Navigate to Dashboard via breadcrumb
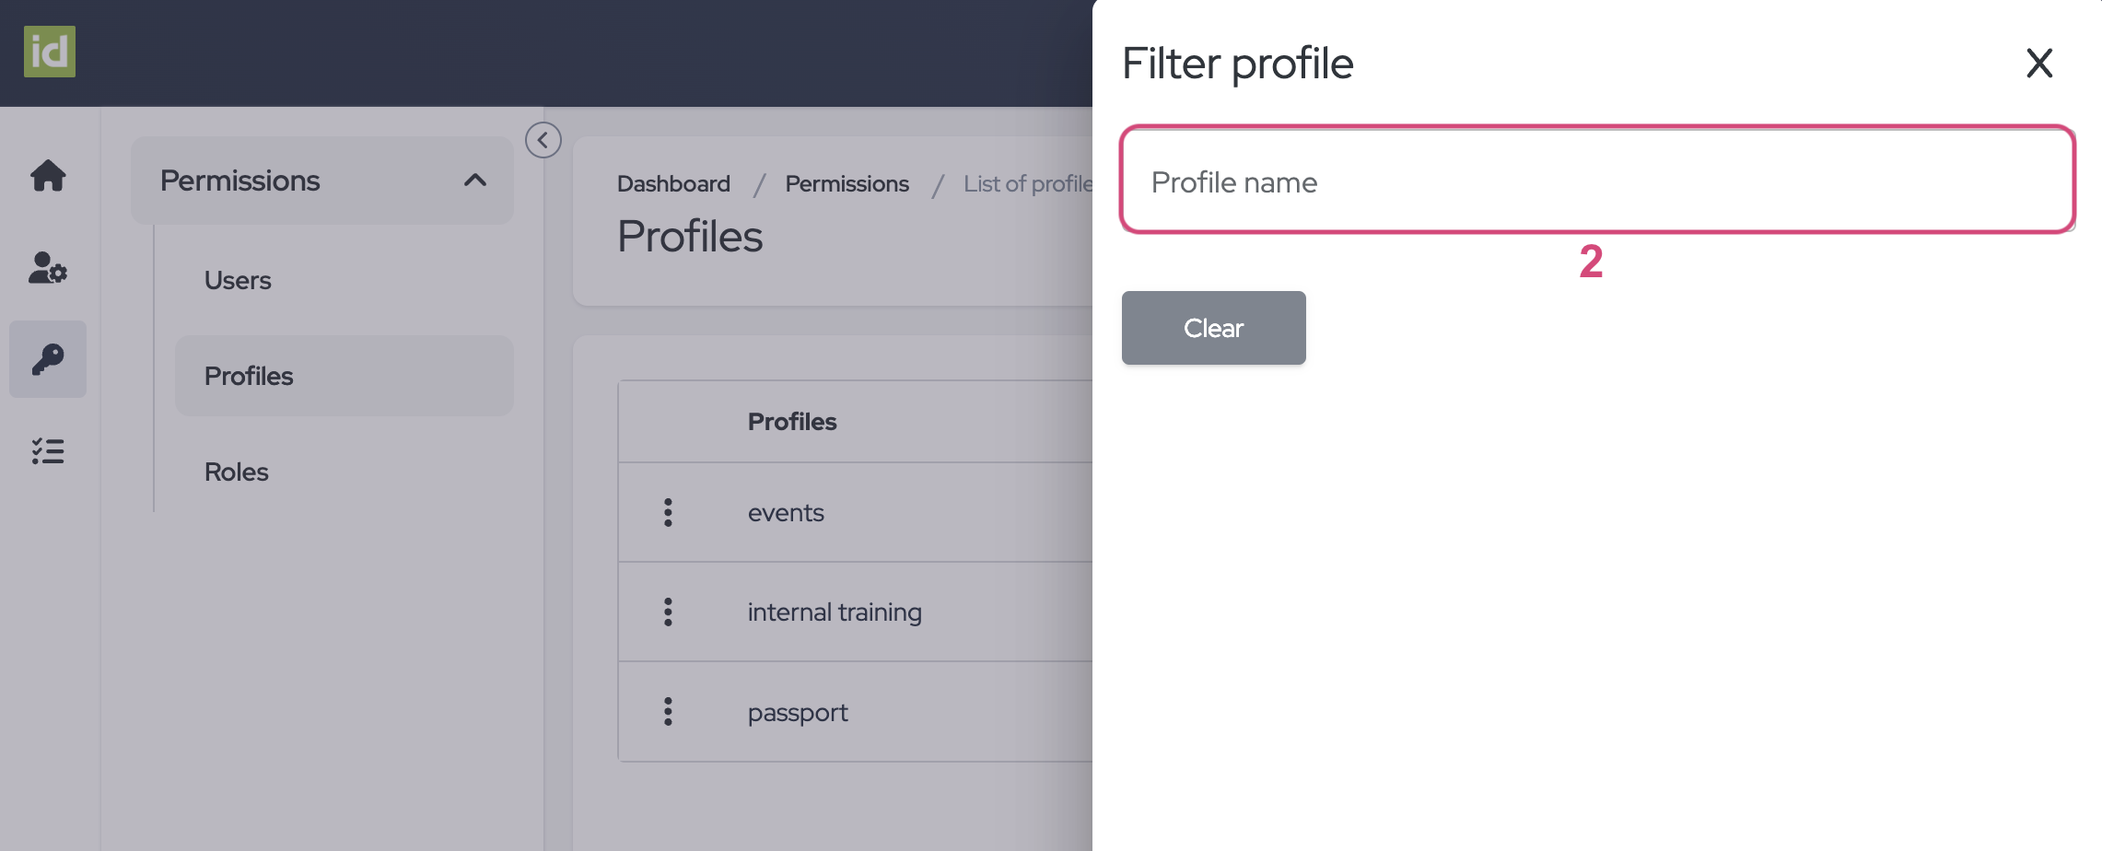This screenshot has height=851, width=2102. click(673, 183)
